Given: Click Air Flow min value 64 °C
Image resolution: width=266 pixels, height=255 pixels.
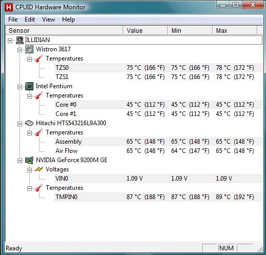Looking at the screenshot, I should pos(190,151).
